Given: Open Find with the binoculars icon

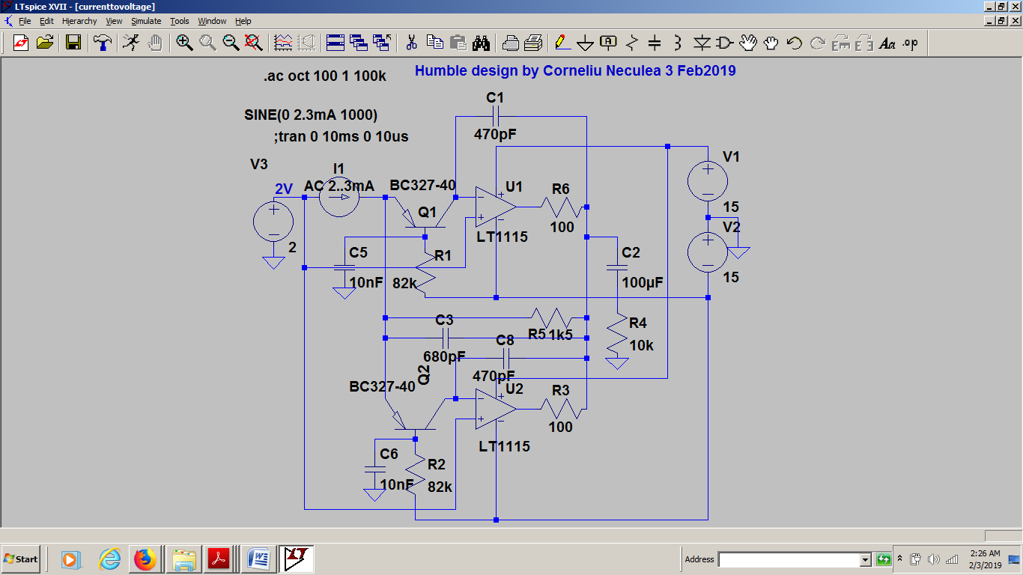Looking at the screenshot, I should [x=481, y=43].
